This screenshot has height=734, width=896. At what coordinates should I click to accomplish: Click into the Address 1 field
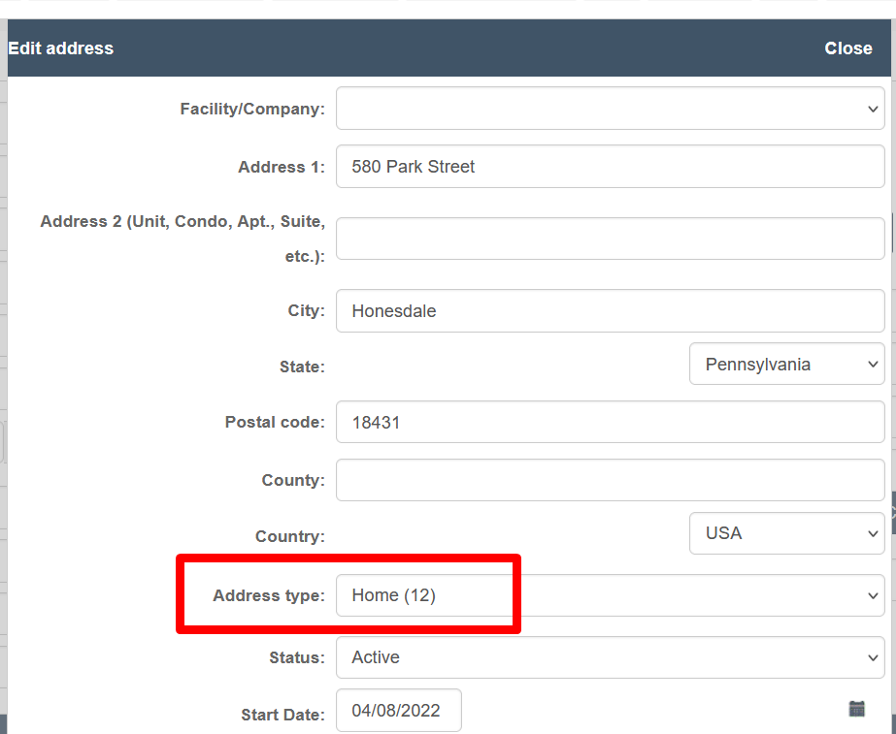(x=611, y=166)
